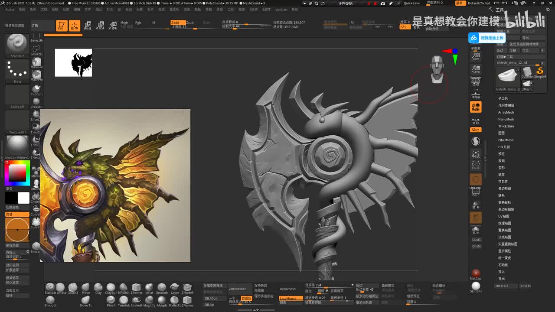
Task: Pick the Inflat brush in bottom shelf
Action: coord(149,289)
